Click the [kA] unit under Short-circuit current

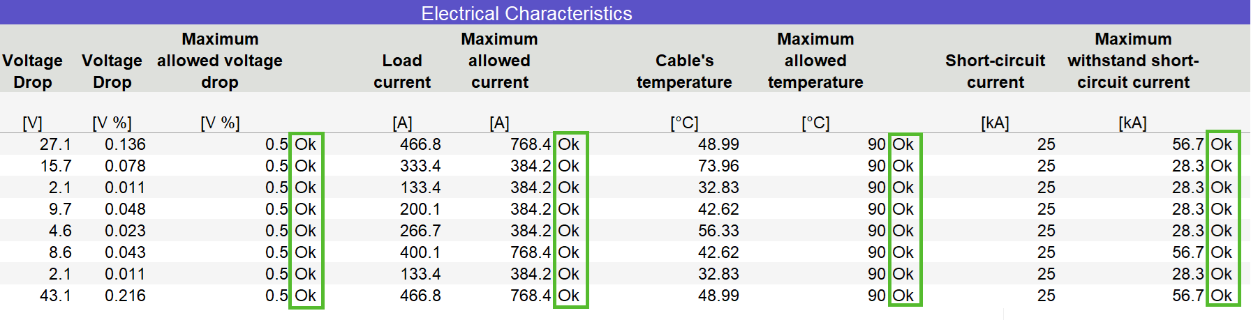pyautogui.click(x=995, y=123)
